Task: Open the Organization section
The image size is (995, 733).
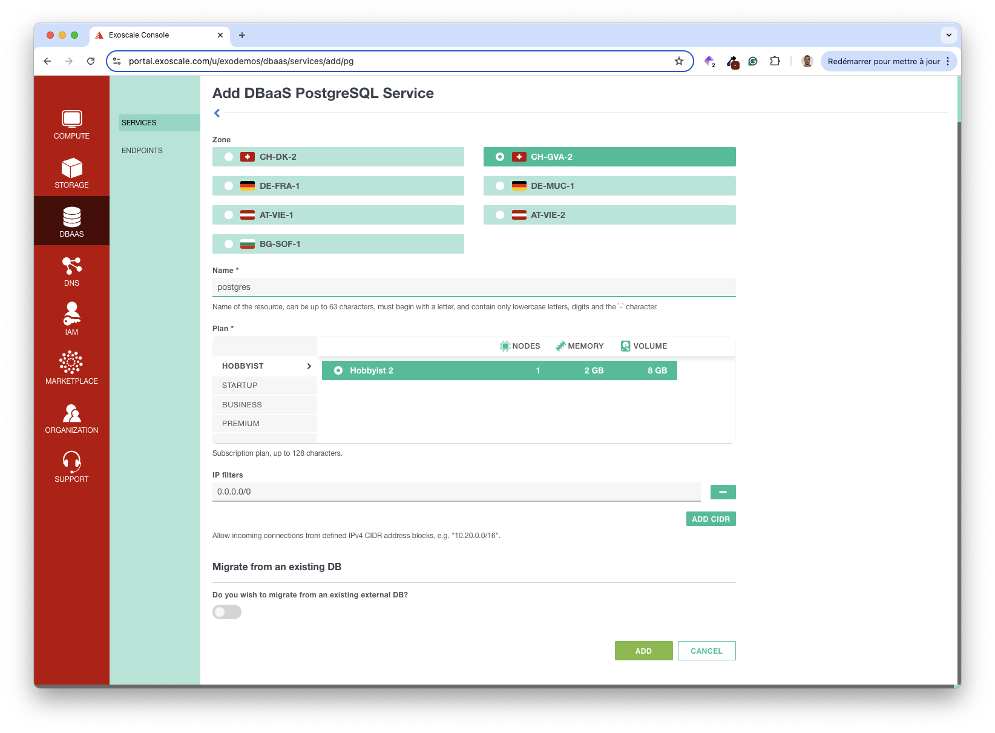Action: tap(71, 417)
